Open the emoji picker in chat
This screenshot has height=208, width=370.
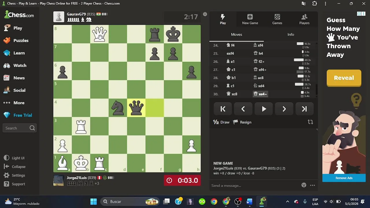pos(304,185)
